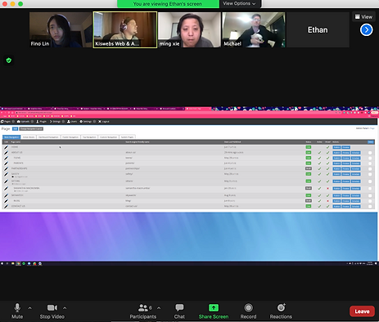The image size is (379, 322).
Task: Click pencil edit icon for SITTERS row
Action: click(6, 181)
